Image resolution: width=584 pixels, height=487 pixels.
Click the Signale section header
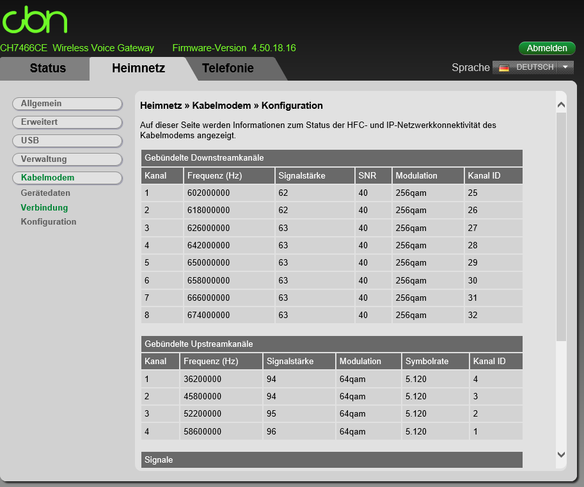click(x=332, y=459)
